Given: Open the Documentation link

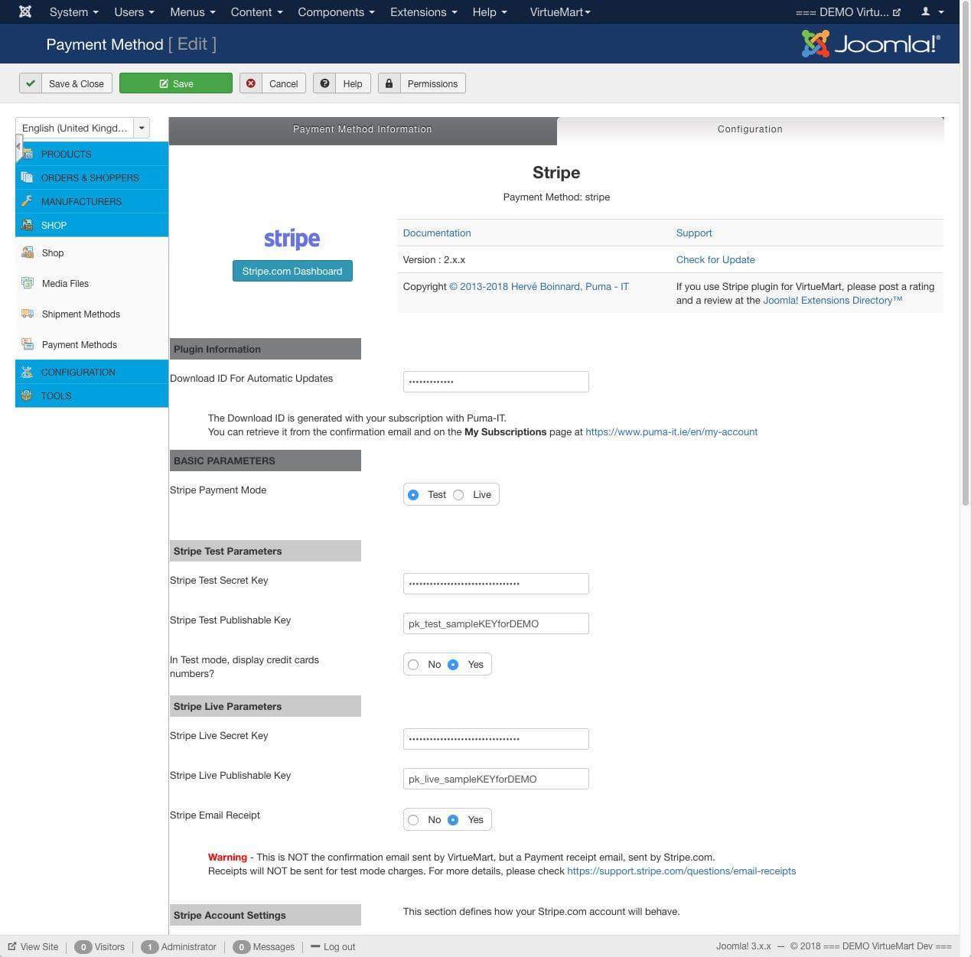Looking at the screenshot, I should 437,233.
